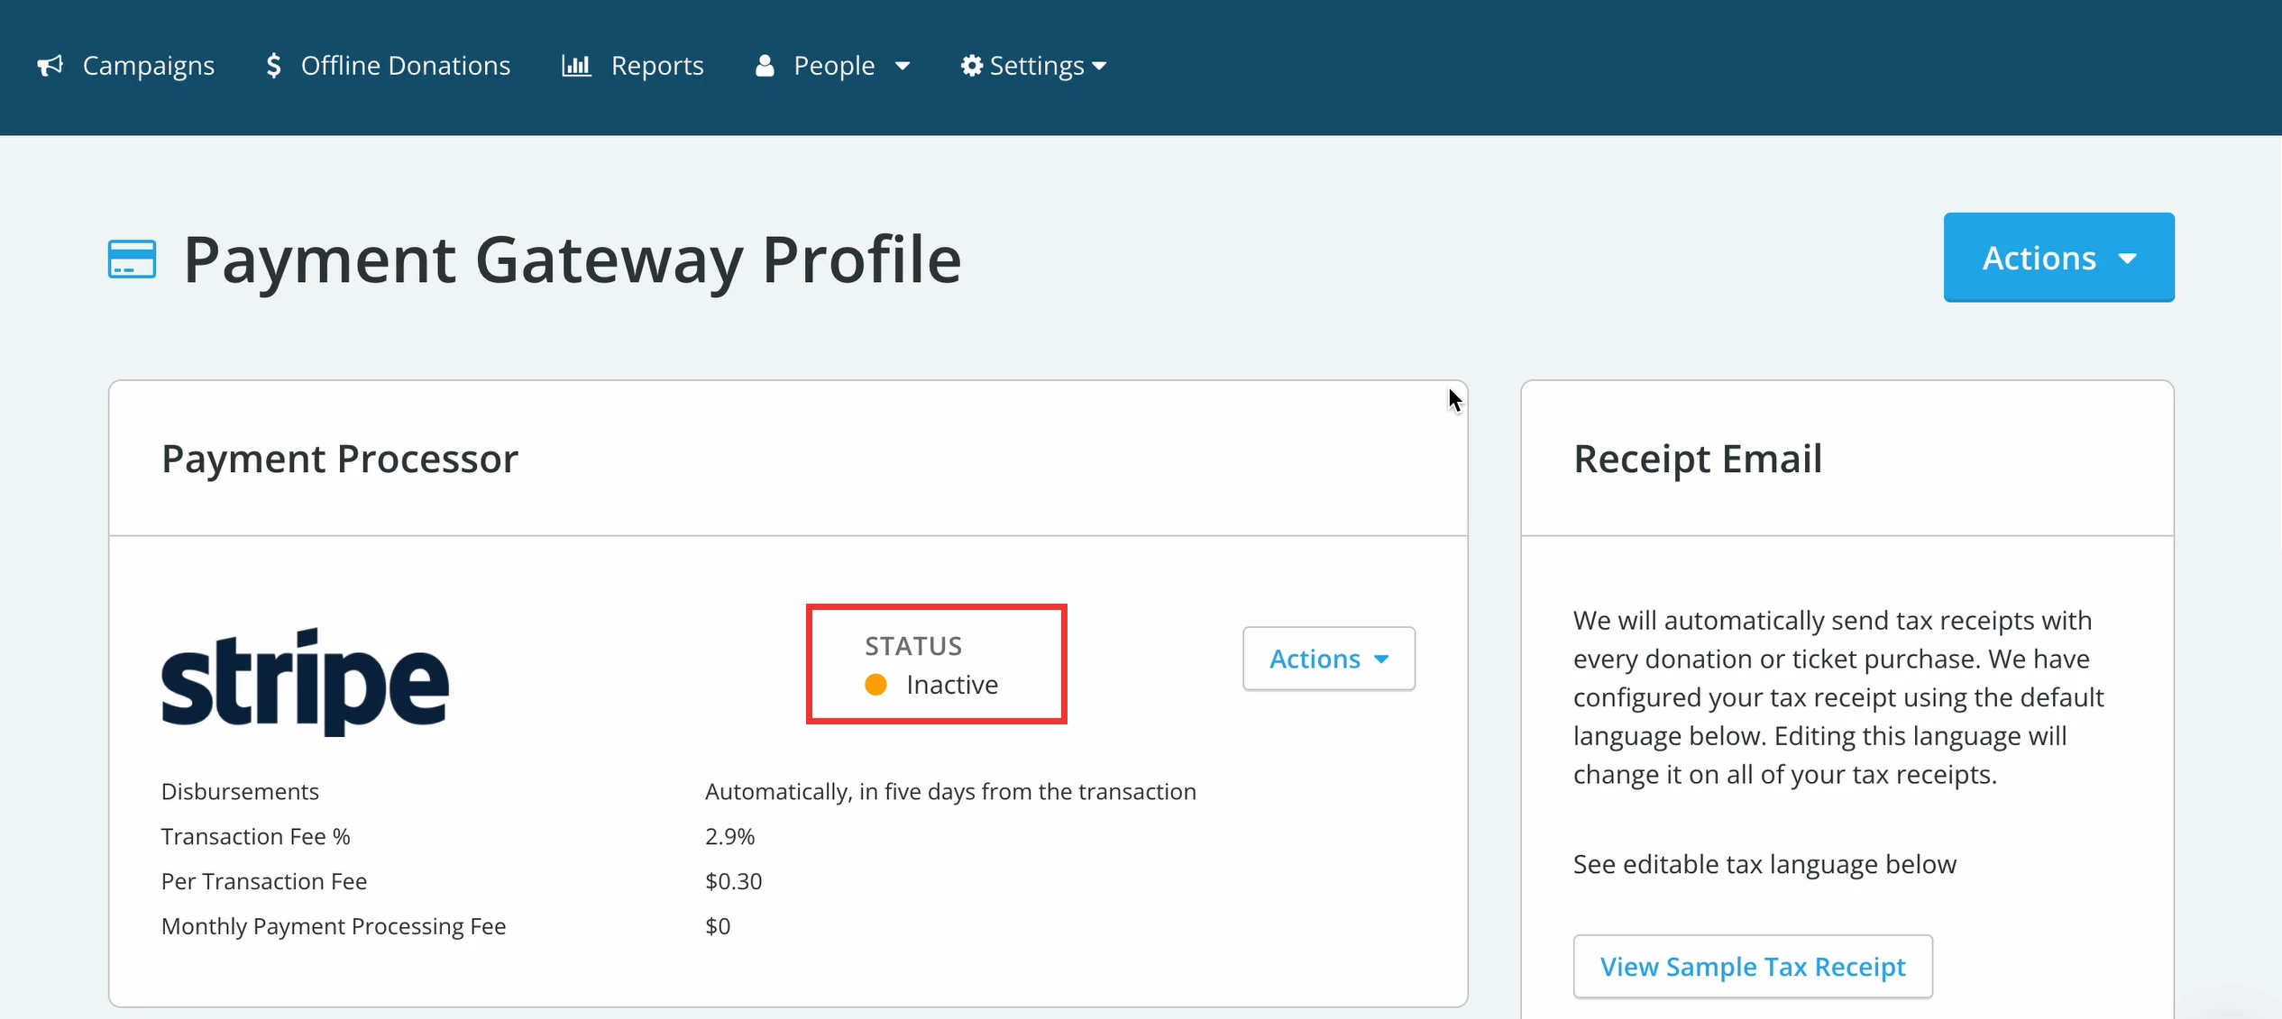Open the top-right Actions dropdown
The height and width of the screenshot is (1019, 2282).
coord(2059,257)
